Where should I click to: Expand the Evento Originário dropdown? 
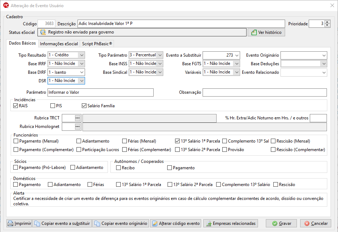click(x=324, y=55)
